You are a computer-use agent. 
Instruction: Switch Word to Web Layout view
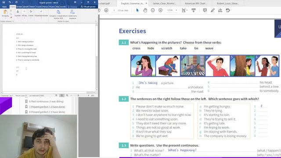67,96
